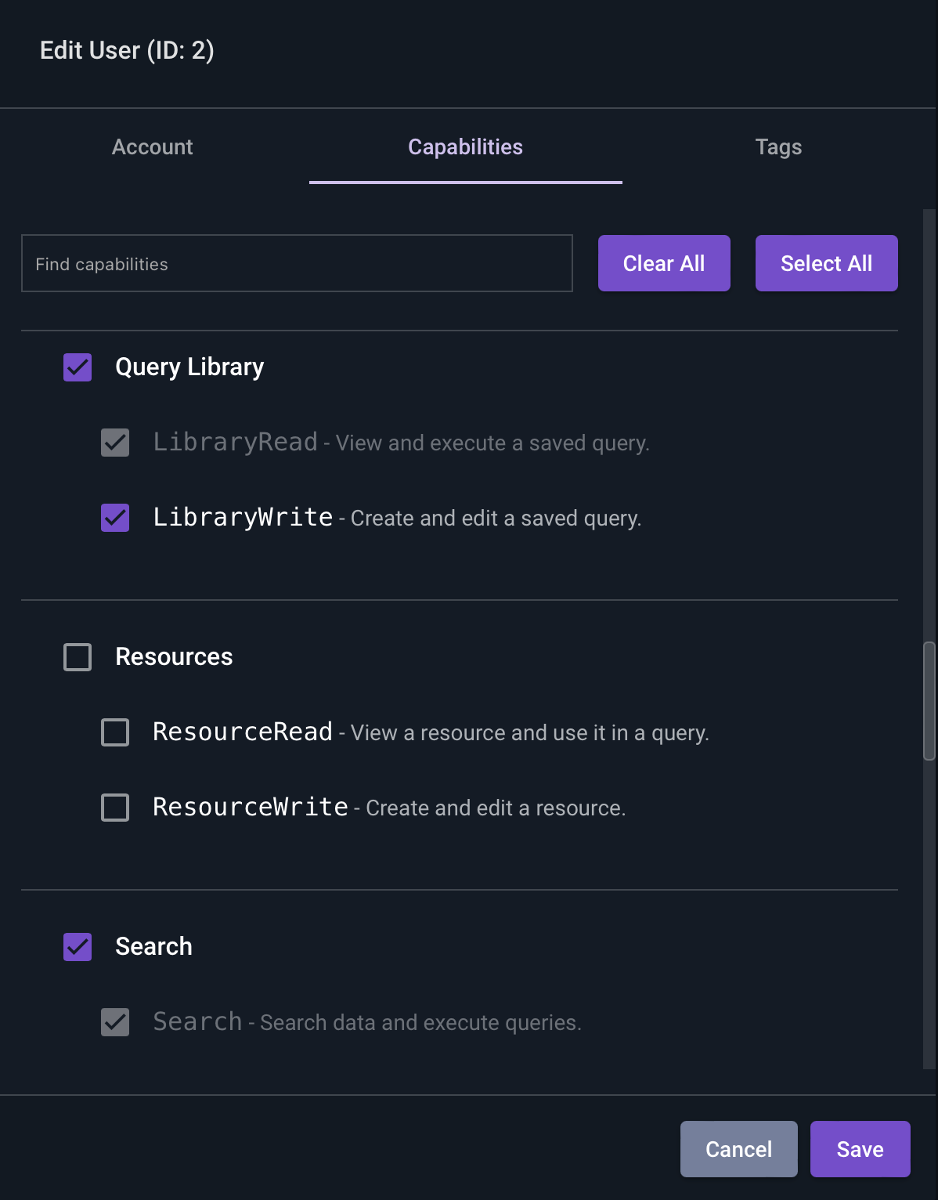
Task: Click the LibraryWrite capability label text
Action: click(x=243, y=517)
